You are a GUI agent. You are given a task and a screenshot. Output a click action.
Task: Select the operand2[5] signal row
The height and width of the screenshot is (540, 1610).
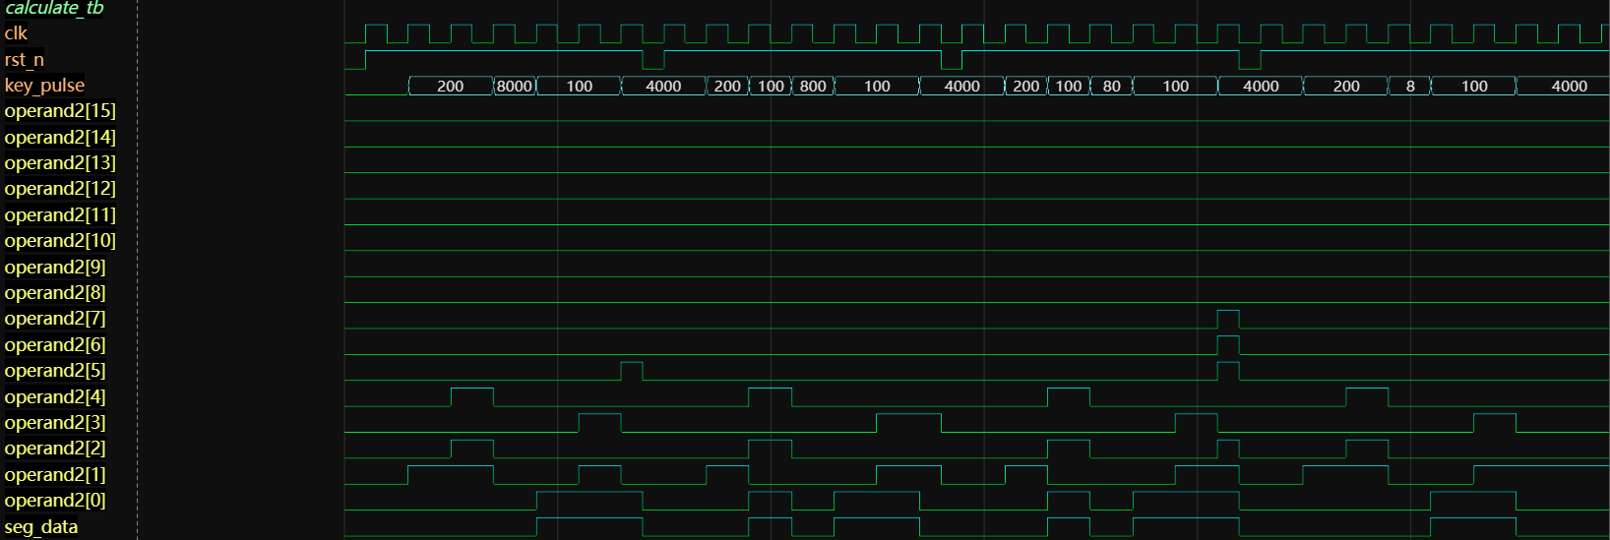point(55,371)
